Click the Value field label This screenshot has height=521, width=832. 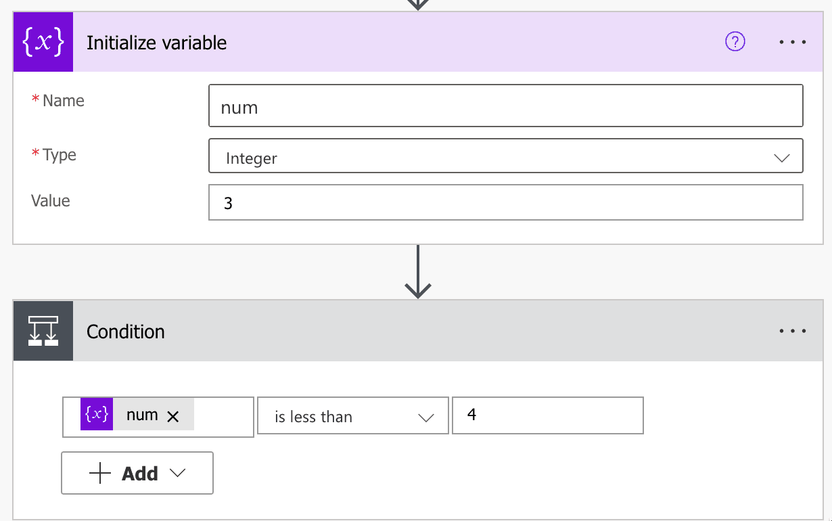(x=49, y=200)
